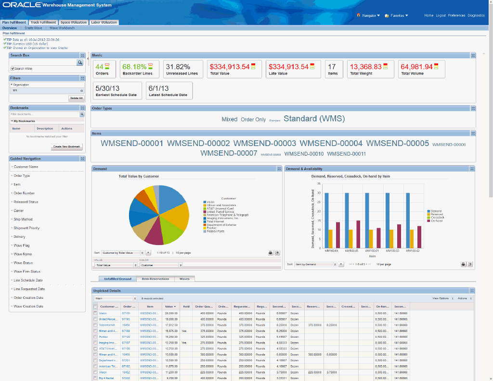Remove the W1 organization filter
This screenshot has height=381, width=493.
[x=81, y=91]
